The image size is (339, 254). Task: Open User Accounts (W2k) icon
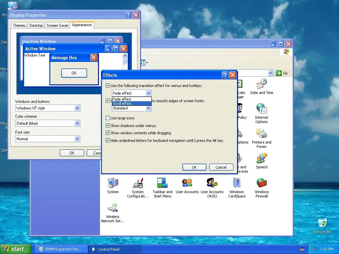click(x=212, y=188)
